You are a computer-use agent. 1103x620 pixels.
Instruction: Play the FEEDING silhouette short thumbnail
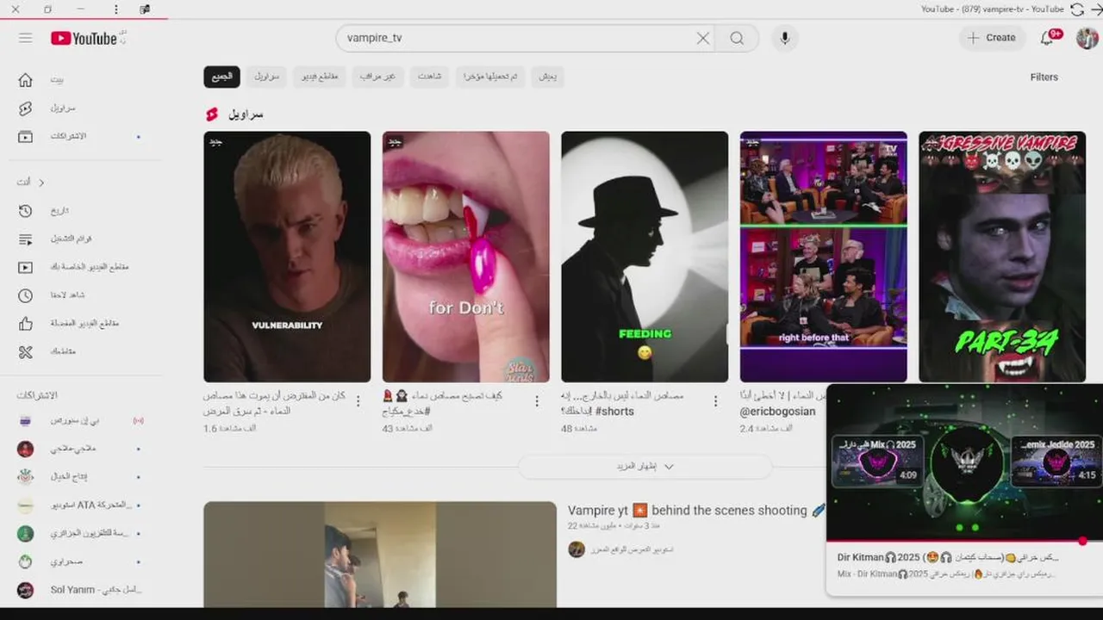(x=645, y=257)
